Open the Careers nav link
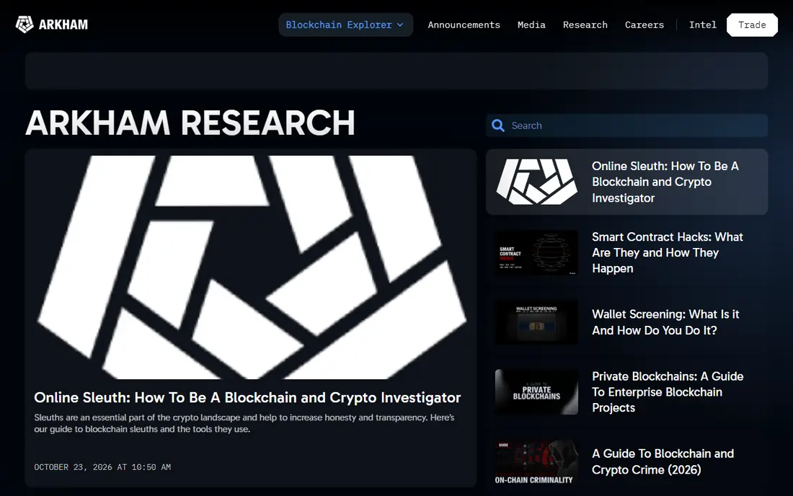The width and height of the screenshot is (793, 496). tap(644, 25)
